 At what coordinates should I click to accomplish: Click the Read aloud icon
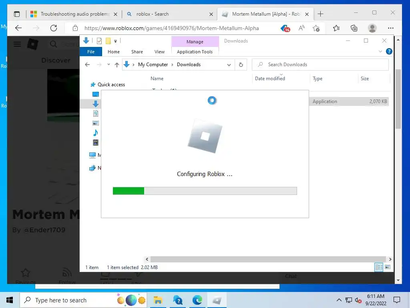pos(301,28)
